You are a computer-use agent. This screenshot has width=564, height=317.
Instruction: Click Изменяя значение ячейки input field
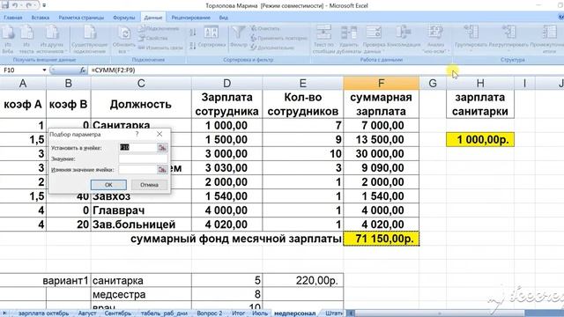tap(137, 169)
